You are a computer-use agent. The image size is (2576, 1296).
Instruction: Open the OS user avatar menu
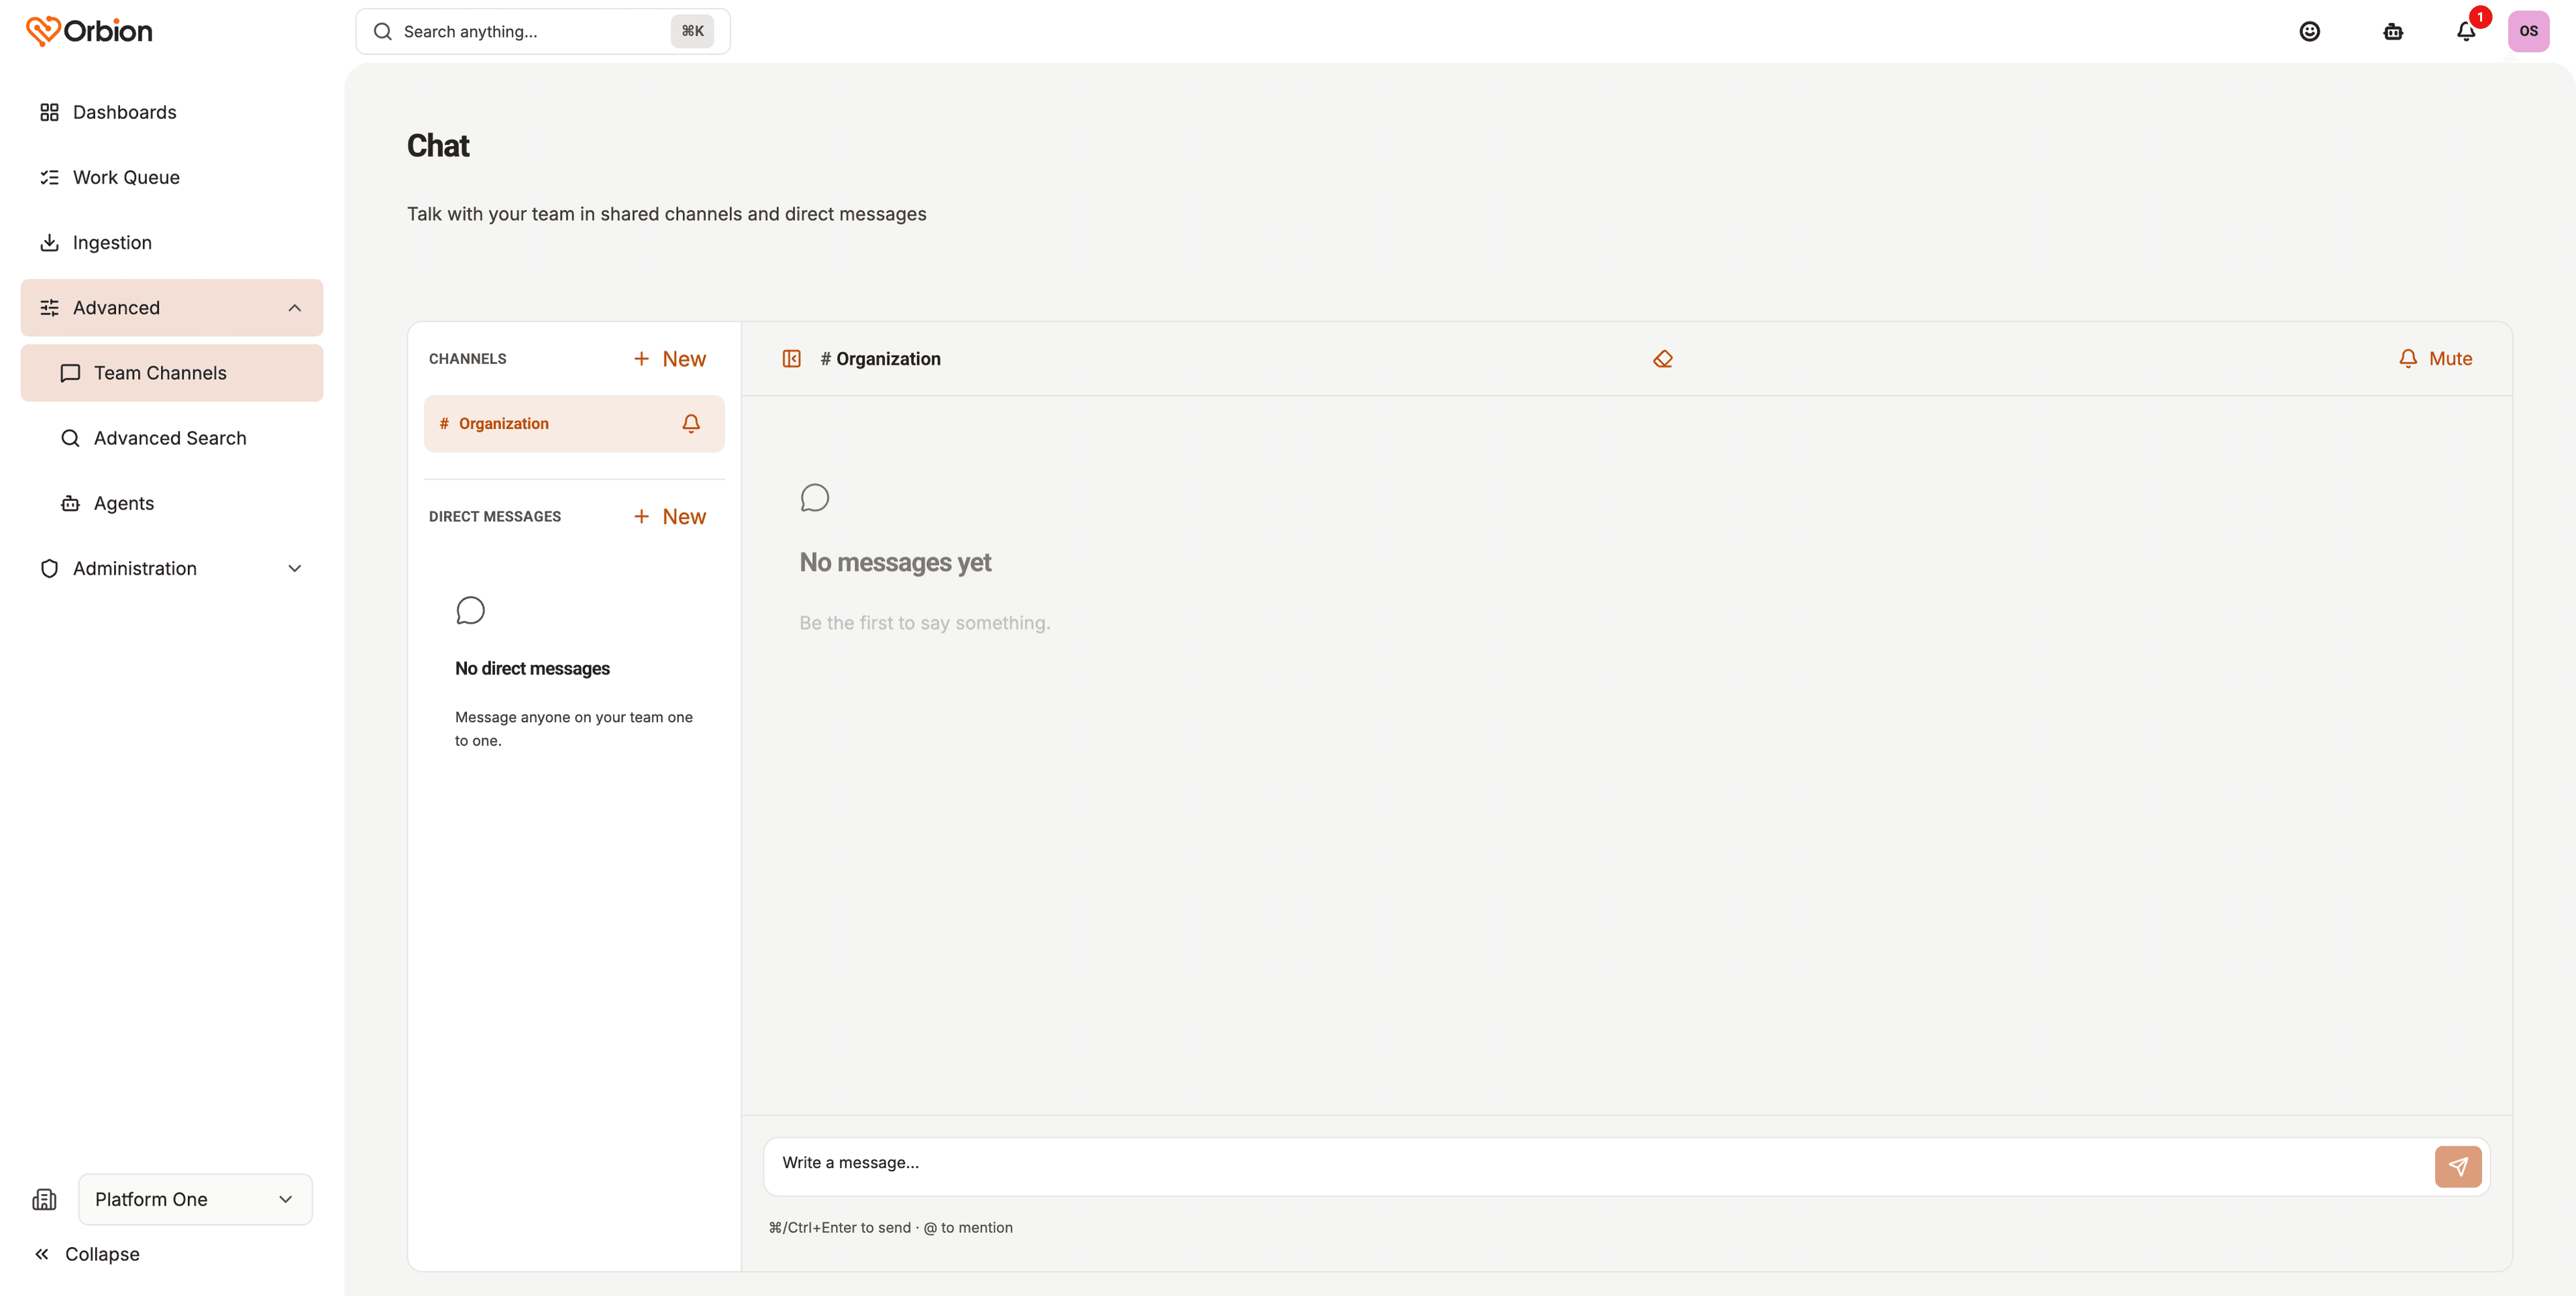coord(2528,31)
